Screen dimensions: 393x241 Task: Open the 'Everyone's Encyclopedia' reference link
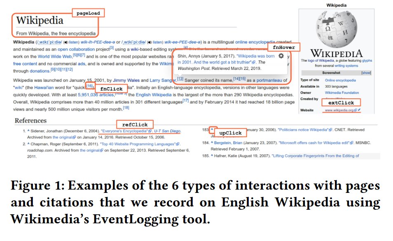pos(124,131)
